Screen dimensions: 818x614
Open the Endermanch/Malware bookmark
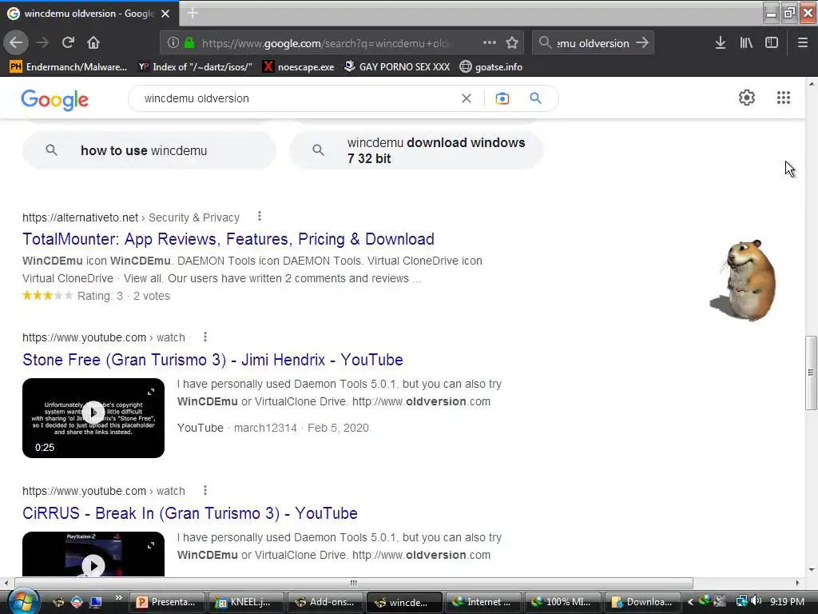(69, 67)
